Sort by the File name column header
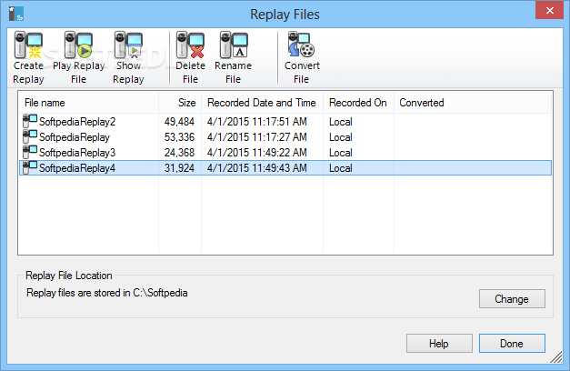Screen dimensions: 570x371 point(88,103)
